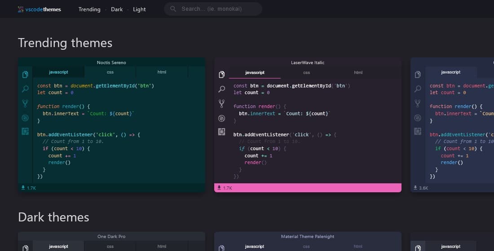The image size is (494, 251).
Task: Click the search magnifier icon in header
Action: (173, 9)
